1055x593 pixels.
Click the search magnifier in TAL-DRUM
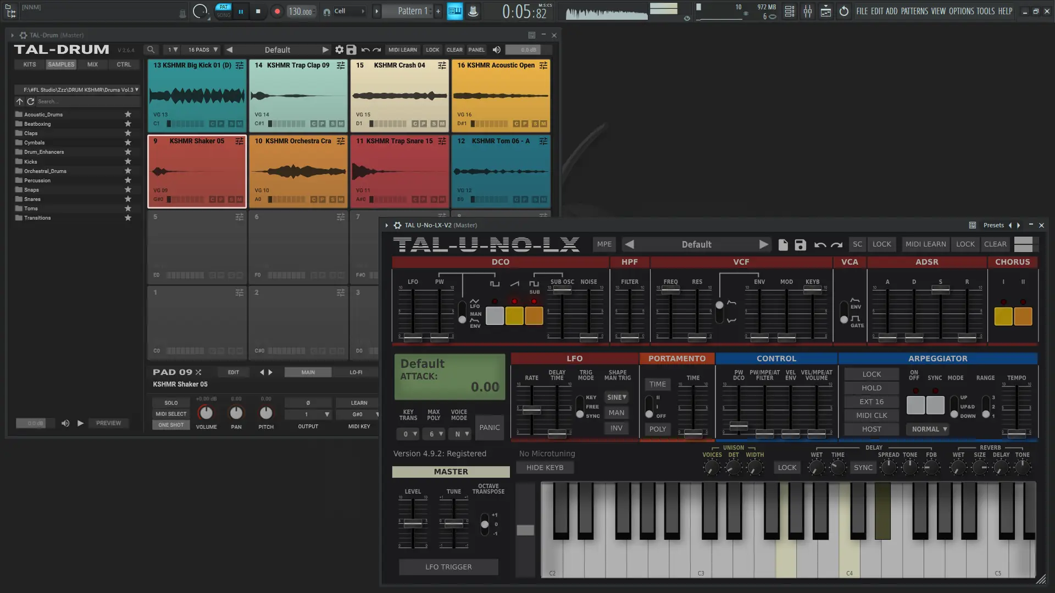click(151, 50)
